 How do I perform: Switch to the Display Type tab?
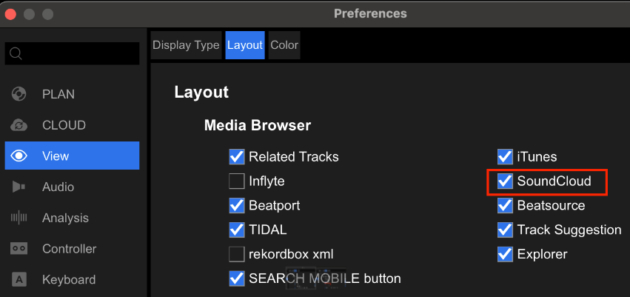tap(186, 45)
